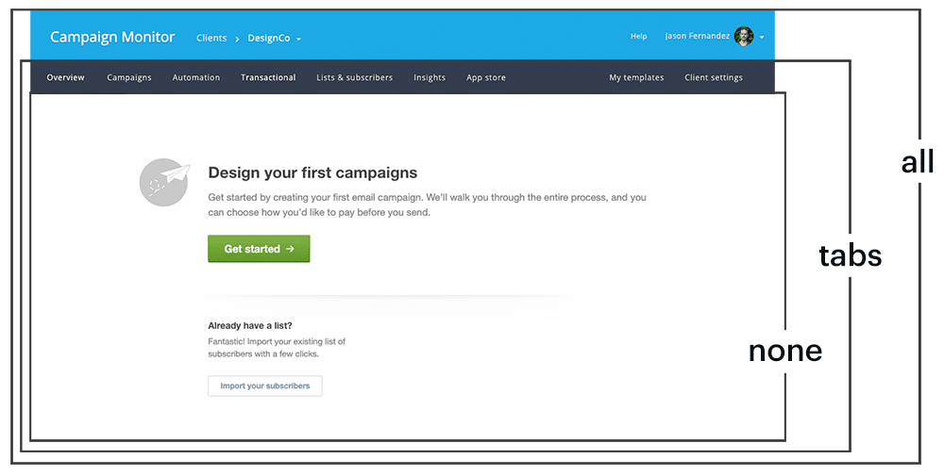This screenshot has width=944, height=476.
Task: Open Client settings
Action: tap(714, 77)
